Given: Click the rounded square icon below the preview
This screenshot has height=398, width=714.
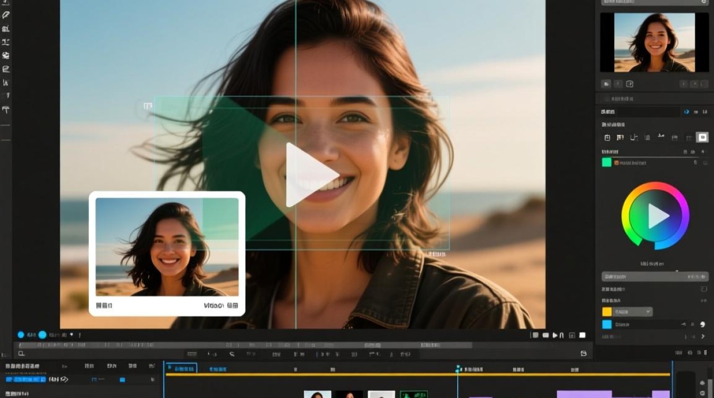Looking at the screenshot, I should click(x=630, y=84).
